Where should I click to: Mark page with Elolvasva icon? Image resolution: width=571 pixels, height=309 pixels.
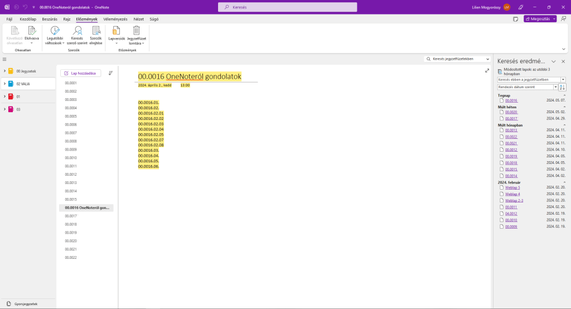[32, 31]
